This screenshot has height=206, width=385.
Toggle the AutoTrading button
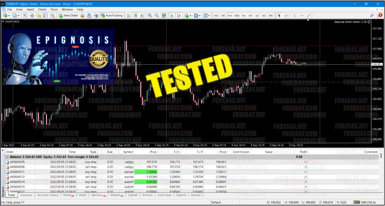tap(111, 16)
